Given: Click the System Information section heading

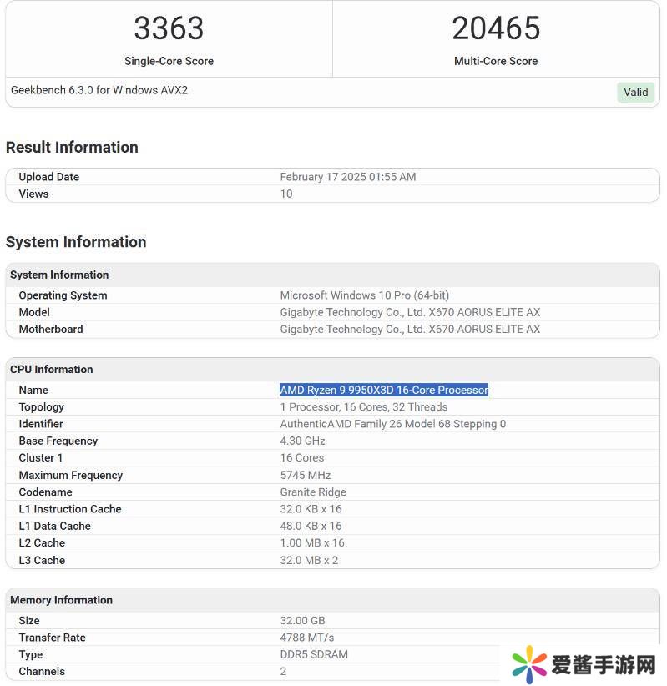Looking at the screenshot, I should pos(76,242).
